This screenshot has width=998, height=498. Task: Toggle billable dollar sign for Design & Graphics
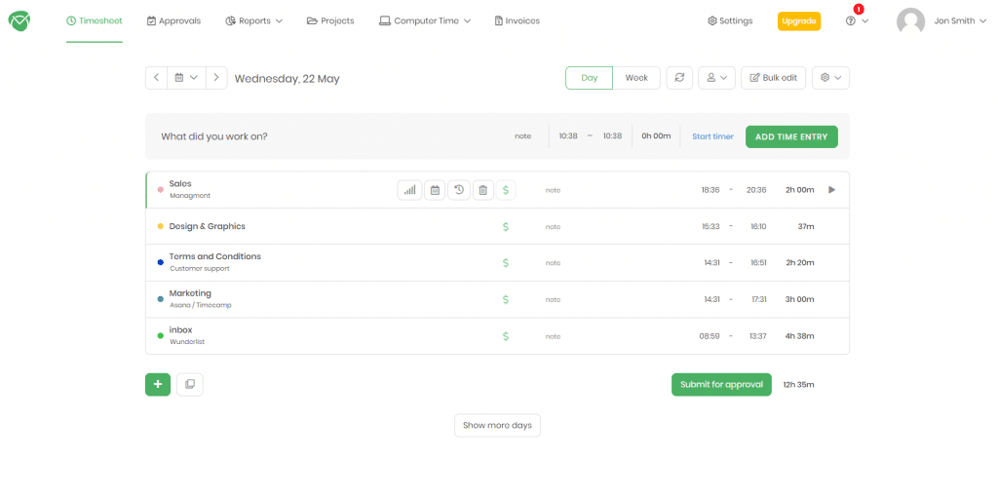click(506, 227)
